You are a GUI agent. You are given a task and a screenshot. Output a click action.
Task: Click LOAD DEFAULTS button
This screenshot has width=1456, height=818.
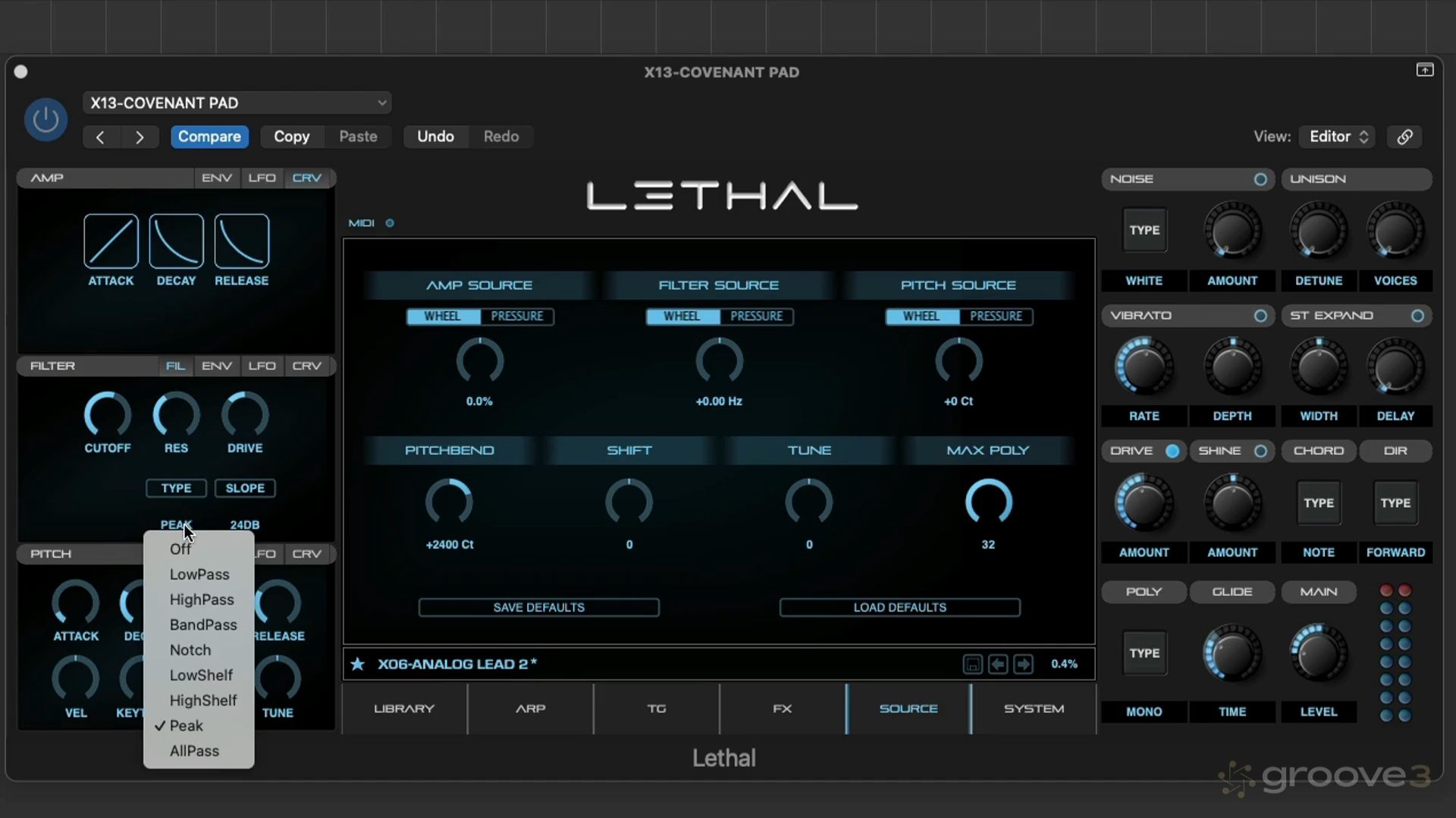point(900,607)
